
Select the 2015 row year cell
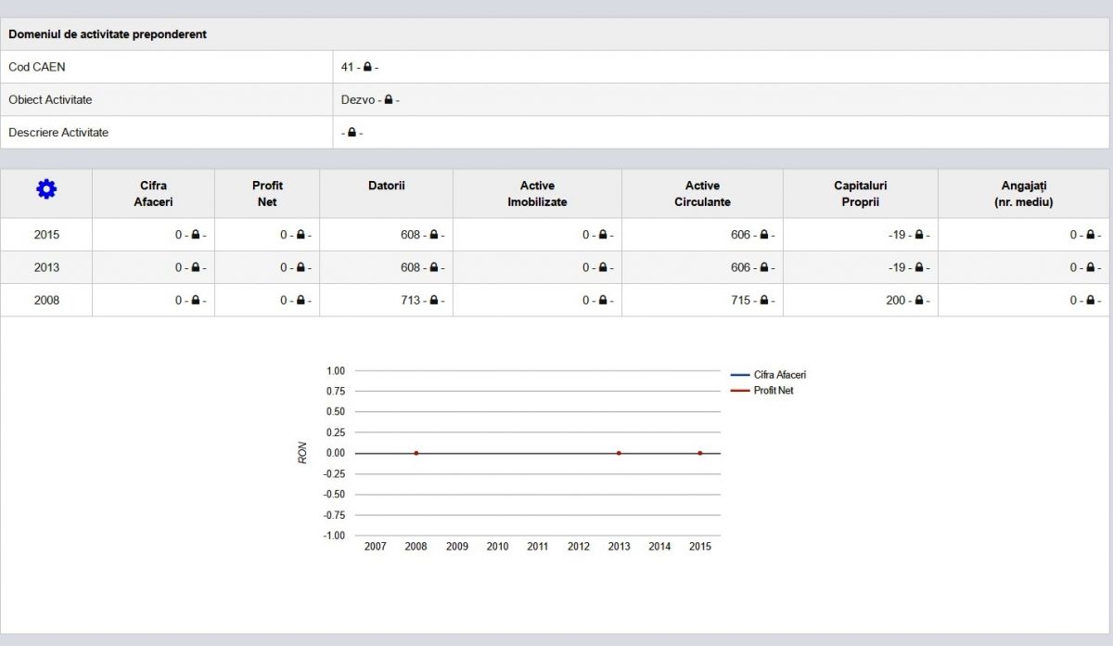(x=46, y=235)
